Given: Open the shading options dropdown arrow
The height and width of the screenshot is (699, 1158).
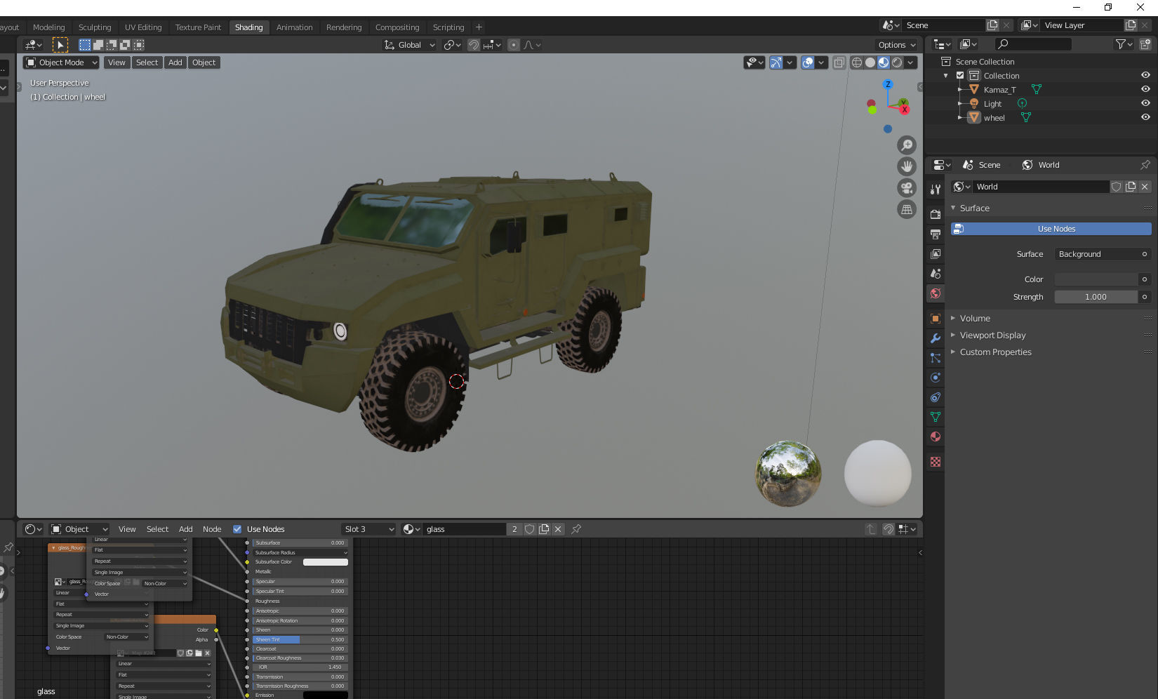Looking at the screenshot, I should 911,62.
